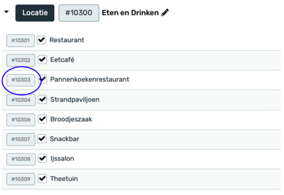The width and height of the screenshot is (284, 195).
Task: Click the #10309 badge for Theetuin
Action: [x=21, y=180]
